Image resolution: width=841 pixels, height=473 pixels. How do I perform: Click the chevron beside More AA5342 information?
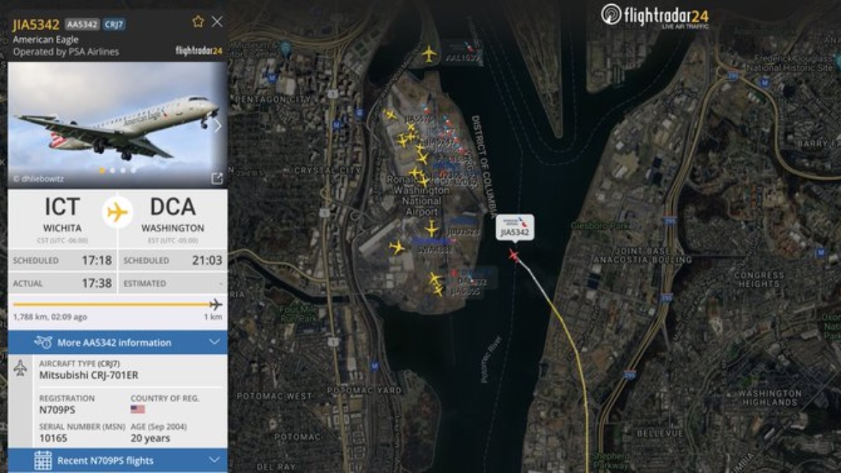(x=214, y=343)
